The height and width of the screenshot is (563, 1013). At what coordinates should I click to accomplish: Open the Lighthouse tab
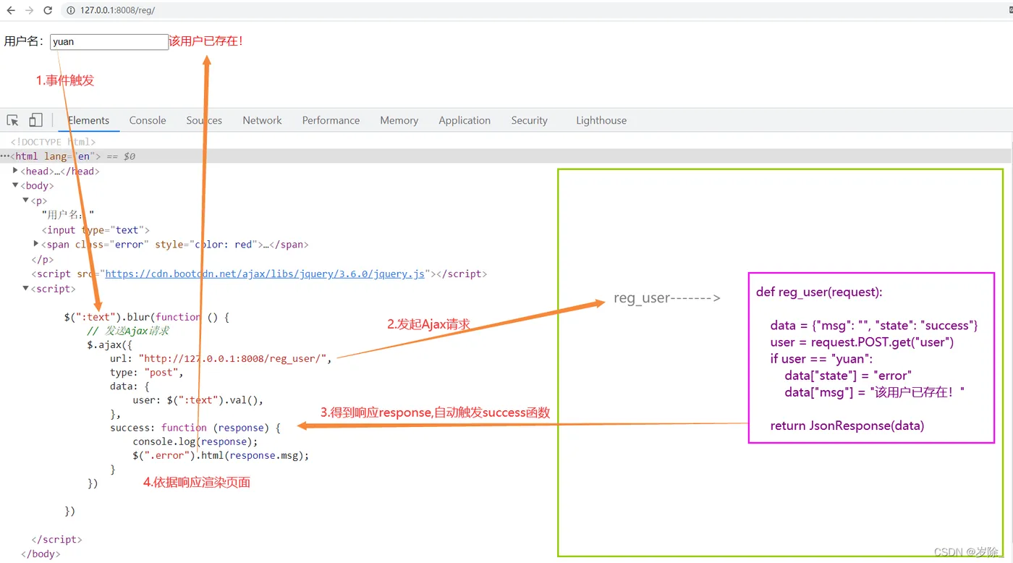(x=601, y=121)
